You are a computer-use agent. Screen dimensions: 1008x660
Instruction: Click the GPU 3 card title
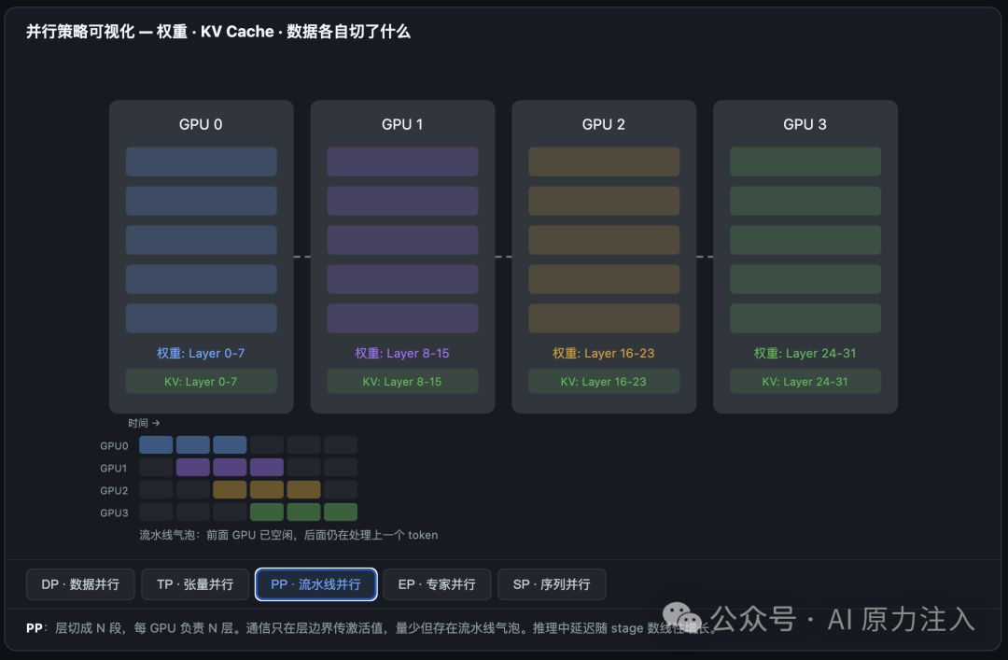805,124
